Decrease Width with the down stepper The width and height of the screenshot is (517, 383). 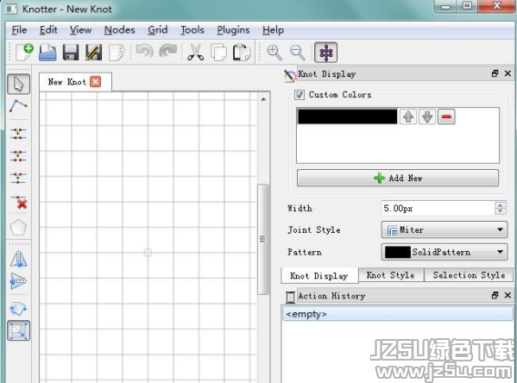tap(501, 211)
